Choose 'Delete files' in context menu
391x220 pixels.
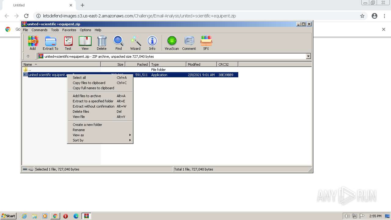click(x=100, y=112)
